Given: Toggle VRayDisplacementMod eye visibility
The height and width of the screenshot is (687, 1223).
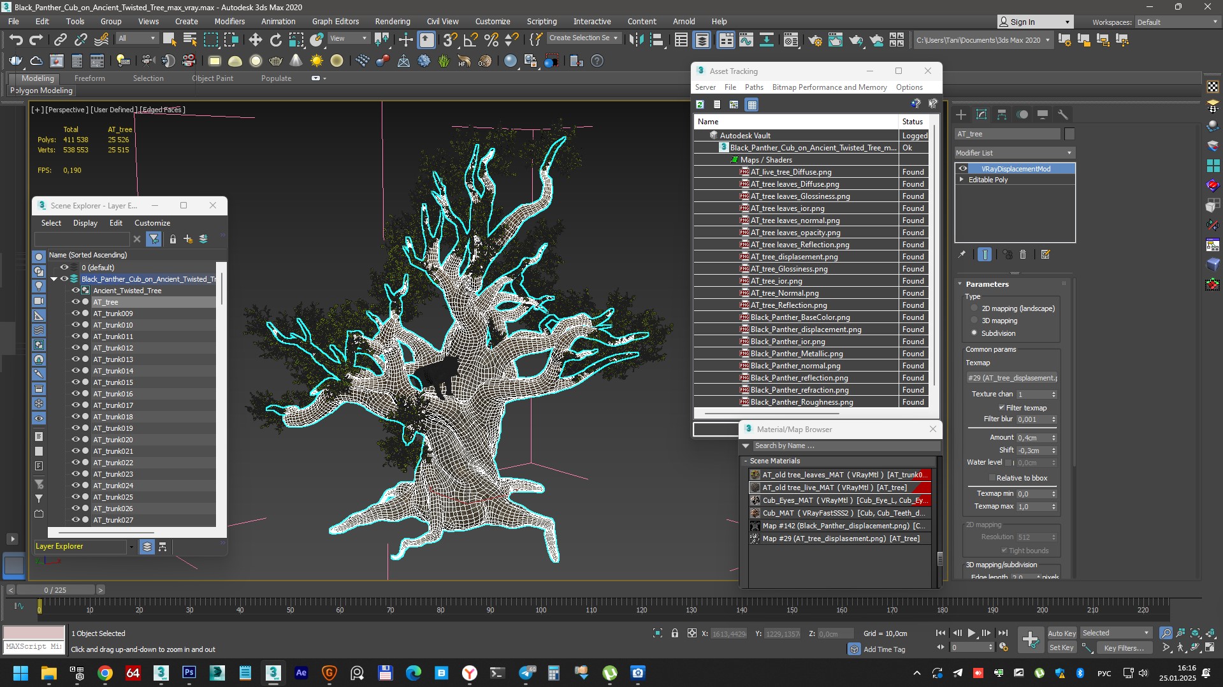Looking at the screenshot, I should [963, 169].
